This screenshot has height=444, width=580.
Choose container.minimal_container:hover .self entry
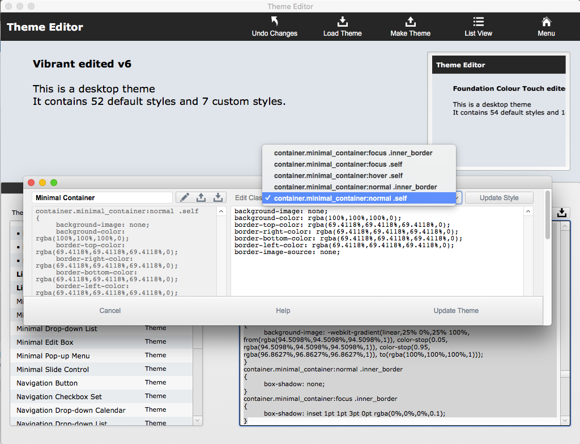coord(338,176)
